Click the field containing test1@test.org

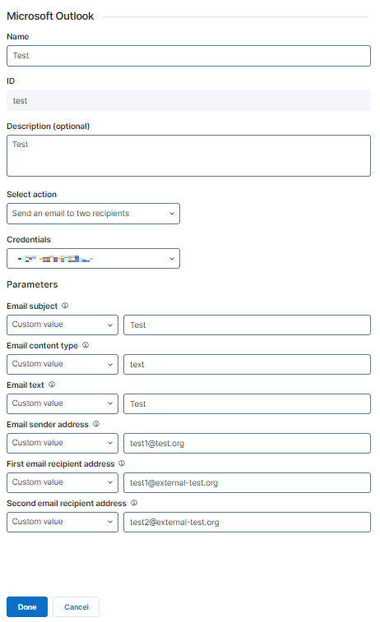click(247, 443)
